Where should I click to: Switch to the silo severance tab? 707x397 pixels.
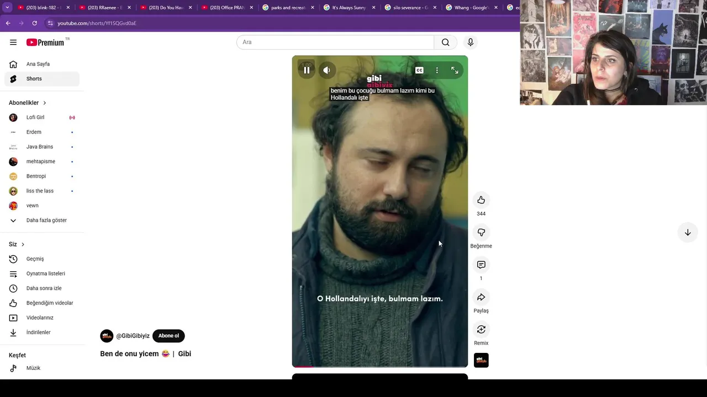tap(410, 8)
